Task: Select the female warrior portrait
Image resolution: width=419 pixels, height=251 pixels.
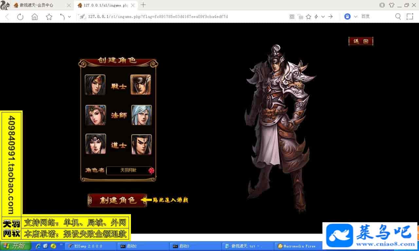Action: coord(95,85)
